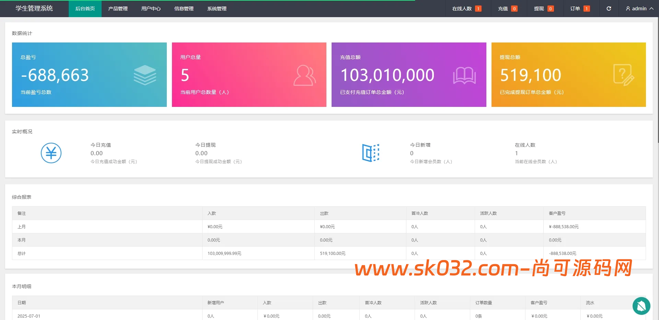Image resolution: width=659 pixels, height=320 pixels.
Task: Open the 用户中心 menu
Action: tap(151, 9)
